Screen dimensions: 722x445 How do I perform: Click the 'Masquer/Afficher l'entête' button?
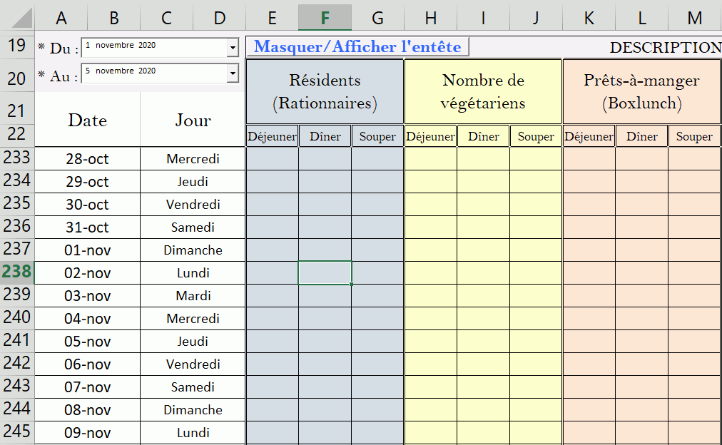pos(357,47)
